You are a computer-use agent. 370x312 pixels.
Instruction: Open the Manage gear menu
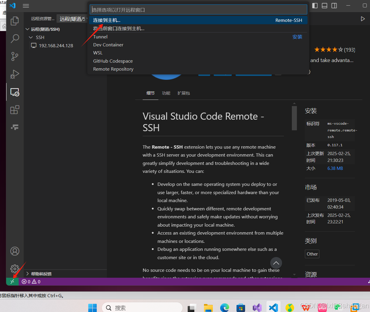(15, 269)
